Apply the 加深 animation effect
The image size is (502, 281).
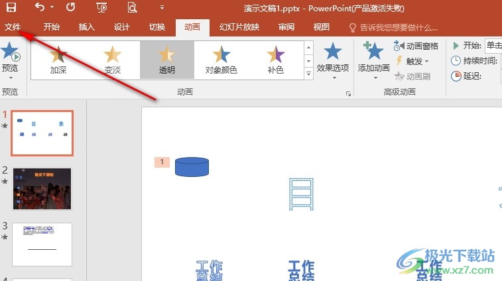(x=58, y=60)
